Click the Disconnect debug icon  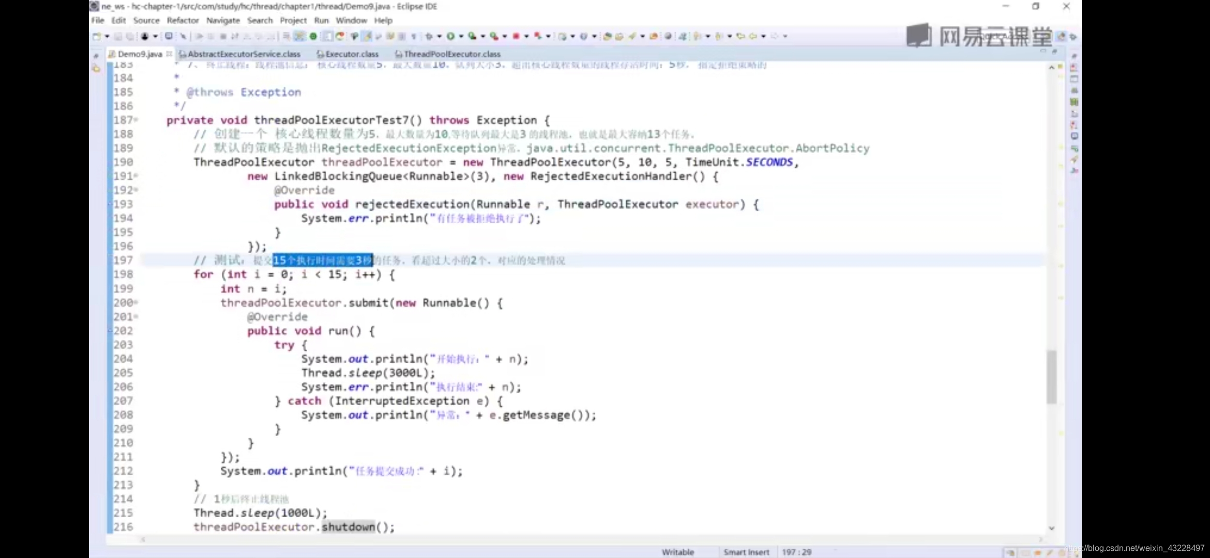234,36
